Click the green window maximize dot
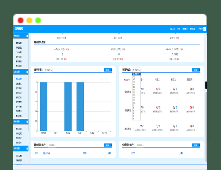Viewport: 221px width, 170px height. 38,20
